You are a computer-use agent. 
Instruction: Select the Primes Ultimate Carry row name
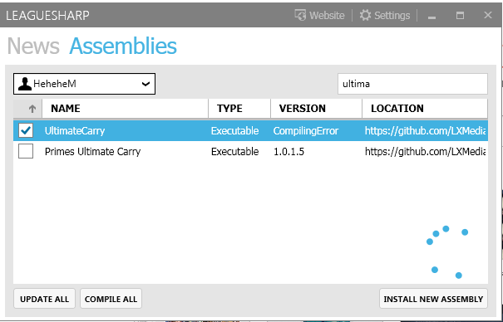tap(93, 151)
